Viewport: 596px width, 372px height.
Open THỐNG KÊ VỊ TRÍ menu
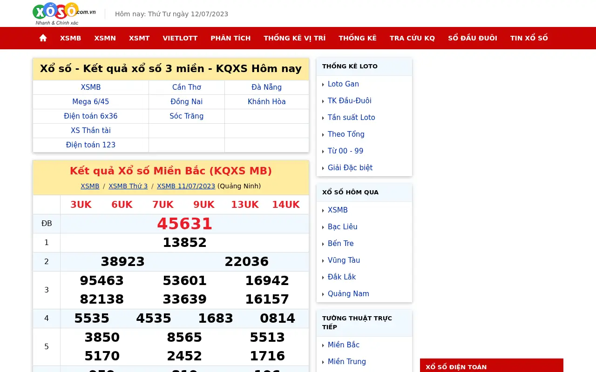pos(295,38)
